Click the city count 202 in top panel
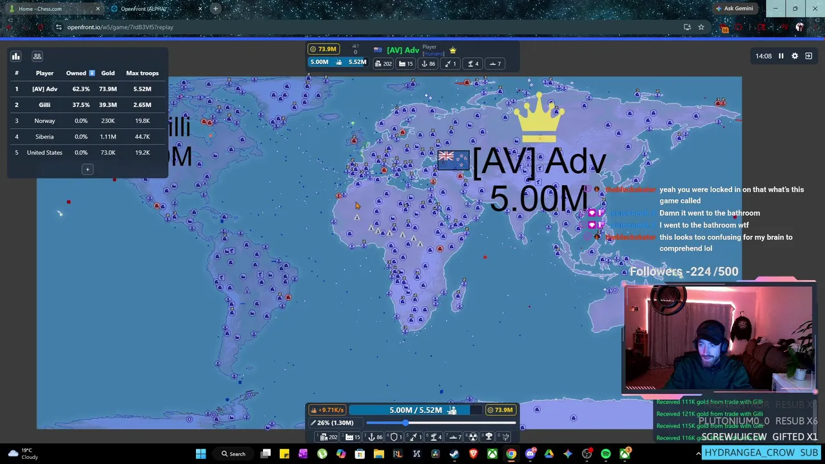This screenshot has height=464, width=825. coord(383,64)
